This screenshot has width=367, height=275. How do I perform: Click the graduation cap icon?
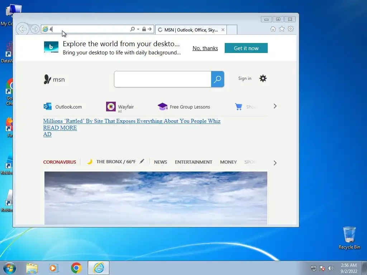(x=162, y=106)
